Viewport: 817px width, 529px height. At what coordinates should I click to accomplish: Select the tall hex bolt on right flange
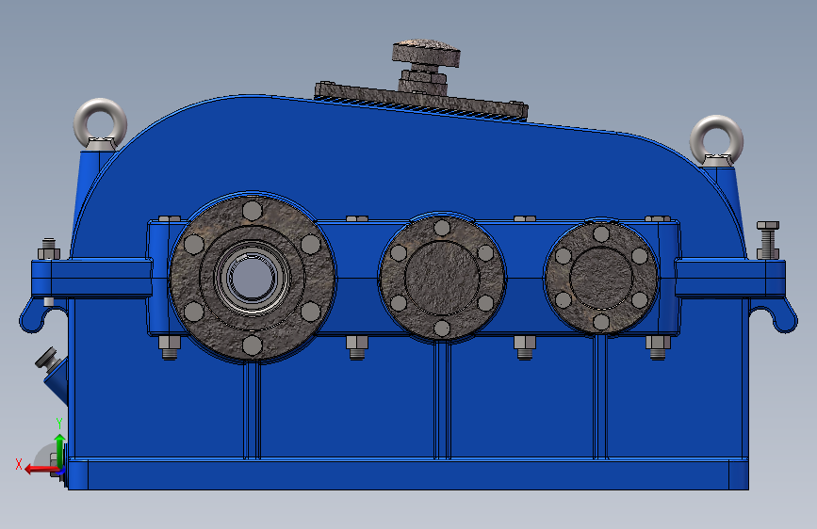pyautogui.click(x=768, y=240)
